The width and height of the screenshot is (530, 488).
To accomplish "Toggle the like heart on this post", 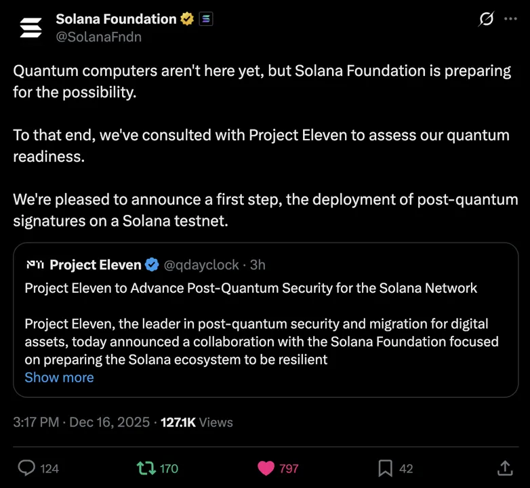I will pyautogui.click(x=266, y=468).
